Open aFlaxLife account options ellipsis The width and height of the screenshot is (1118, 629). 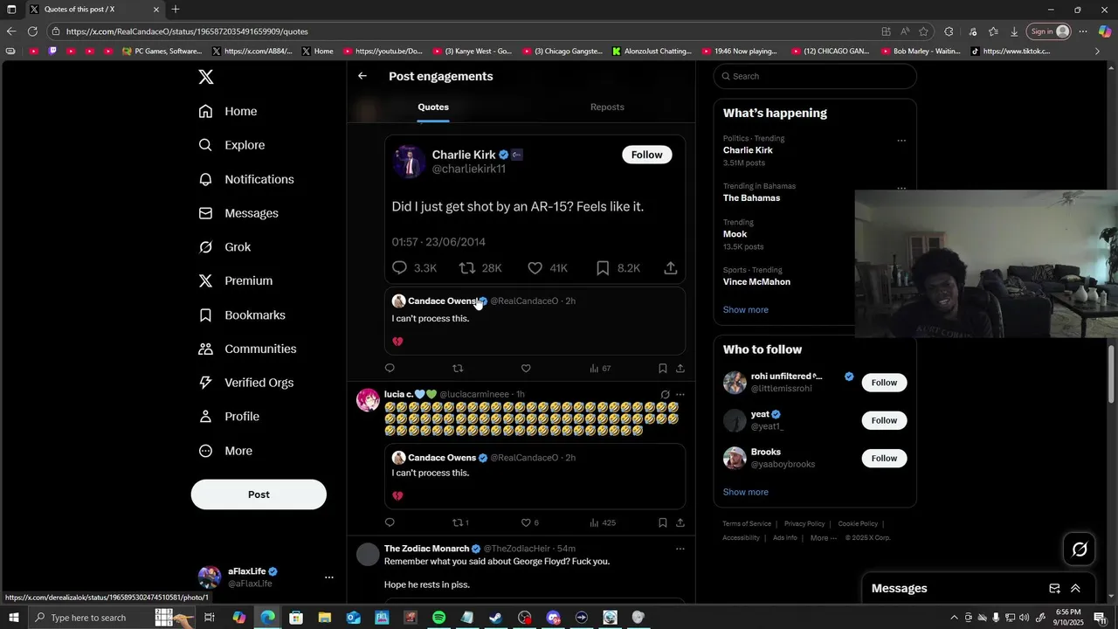pos(329,577)
